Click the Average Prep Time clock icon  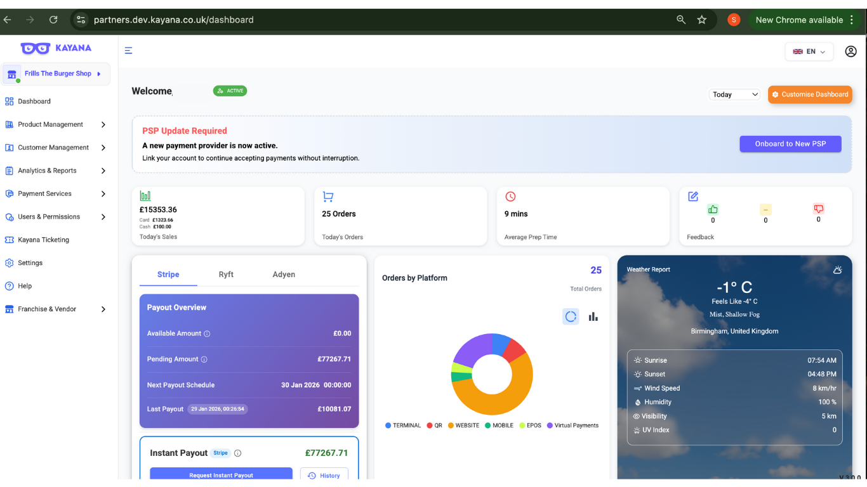point(510,197)
